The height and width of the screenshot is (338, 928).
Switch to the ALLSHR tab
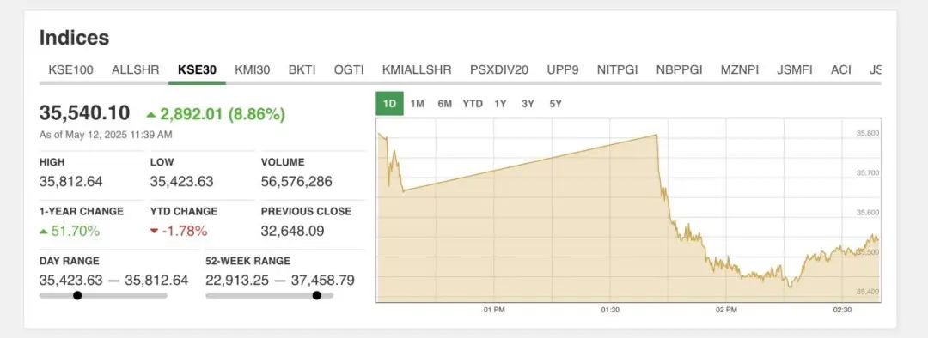point(135,69)
